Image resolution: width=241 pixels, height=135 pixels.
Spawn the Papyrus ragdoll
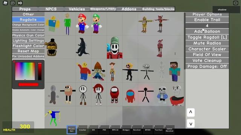tap(177, 95)
